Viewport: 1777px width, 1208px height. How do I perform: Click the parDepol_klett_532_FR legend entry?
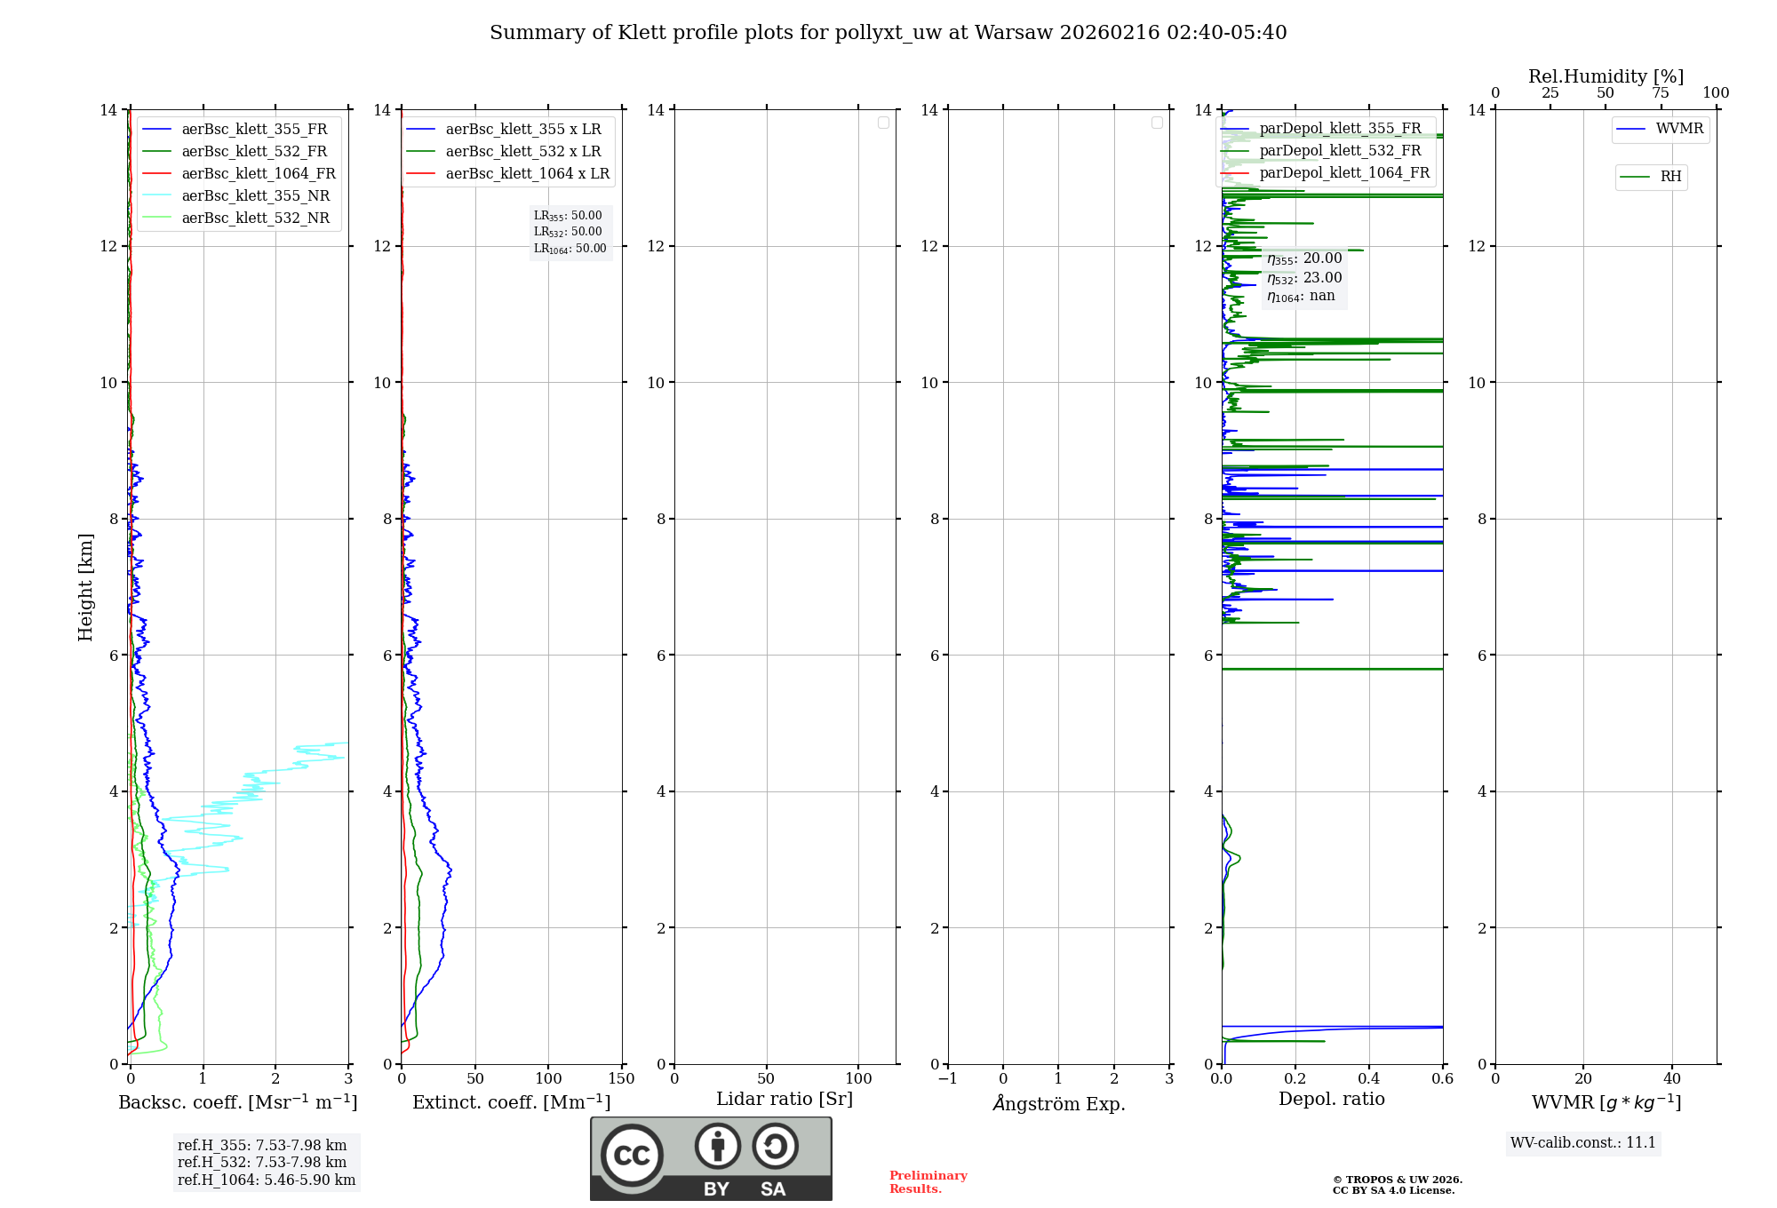1340,150
